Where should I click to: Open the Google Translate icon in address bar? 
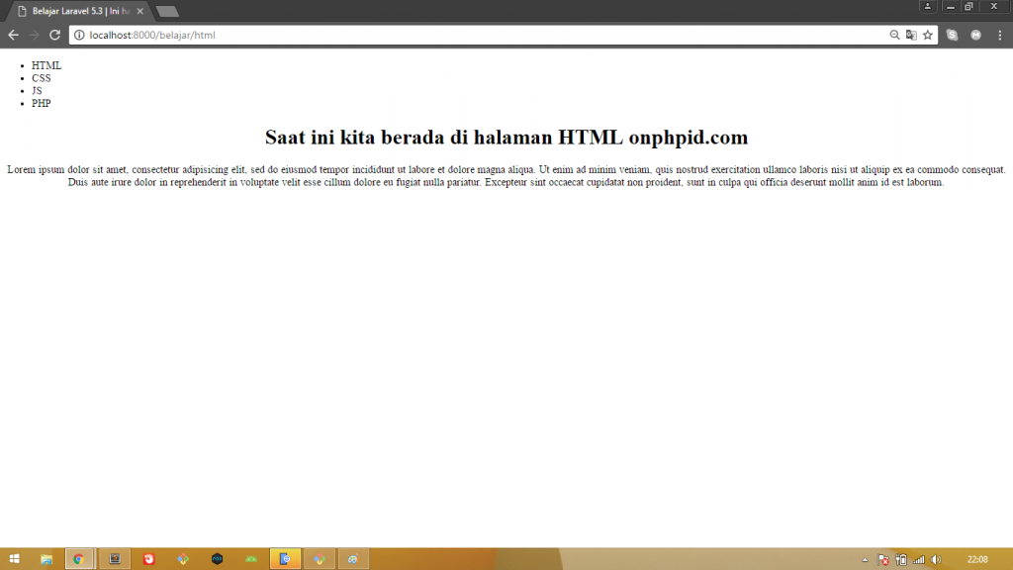coord(911,35)
